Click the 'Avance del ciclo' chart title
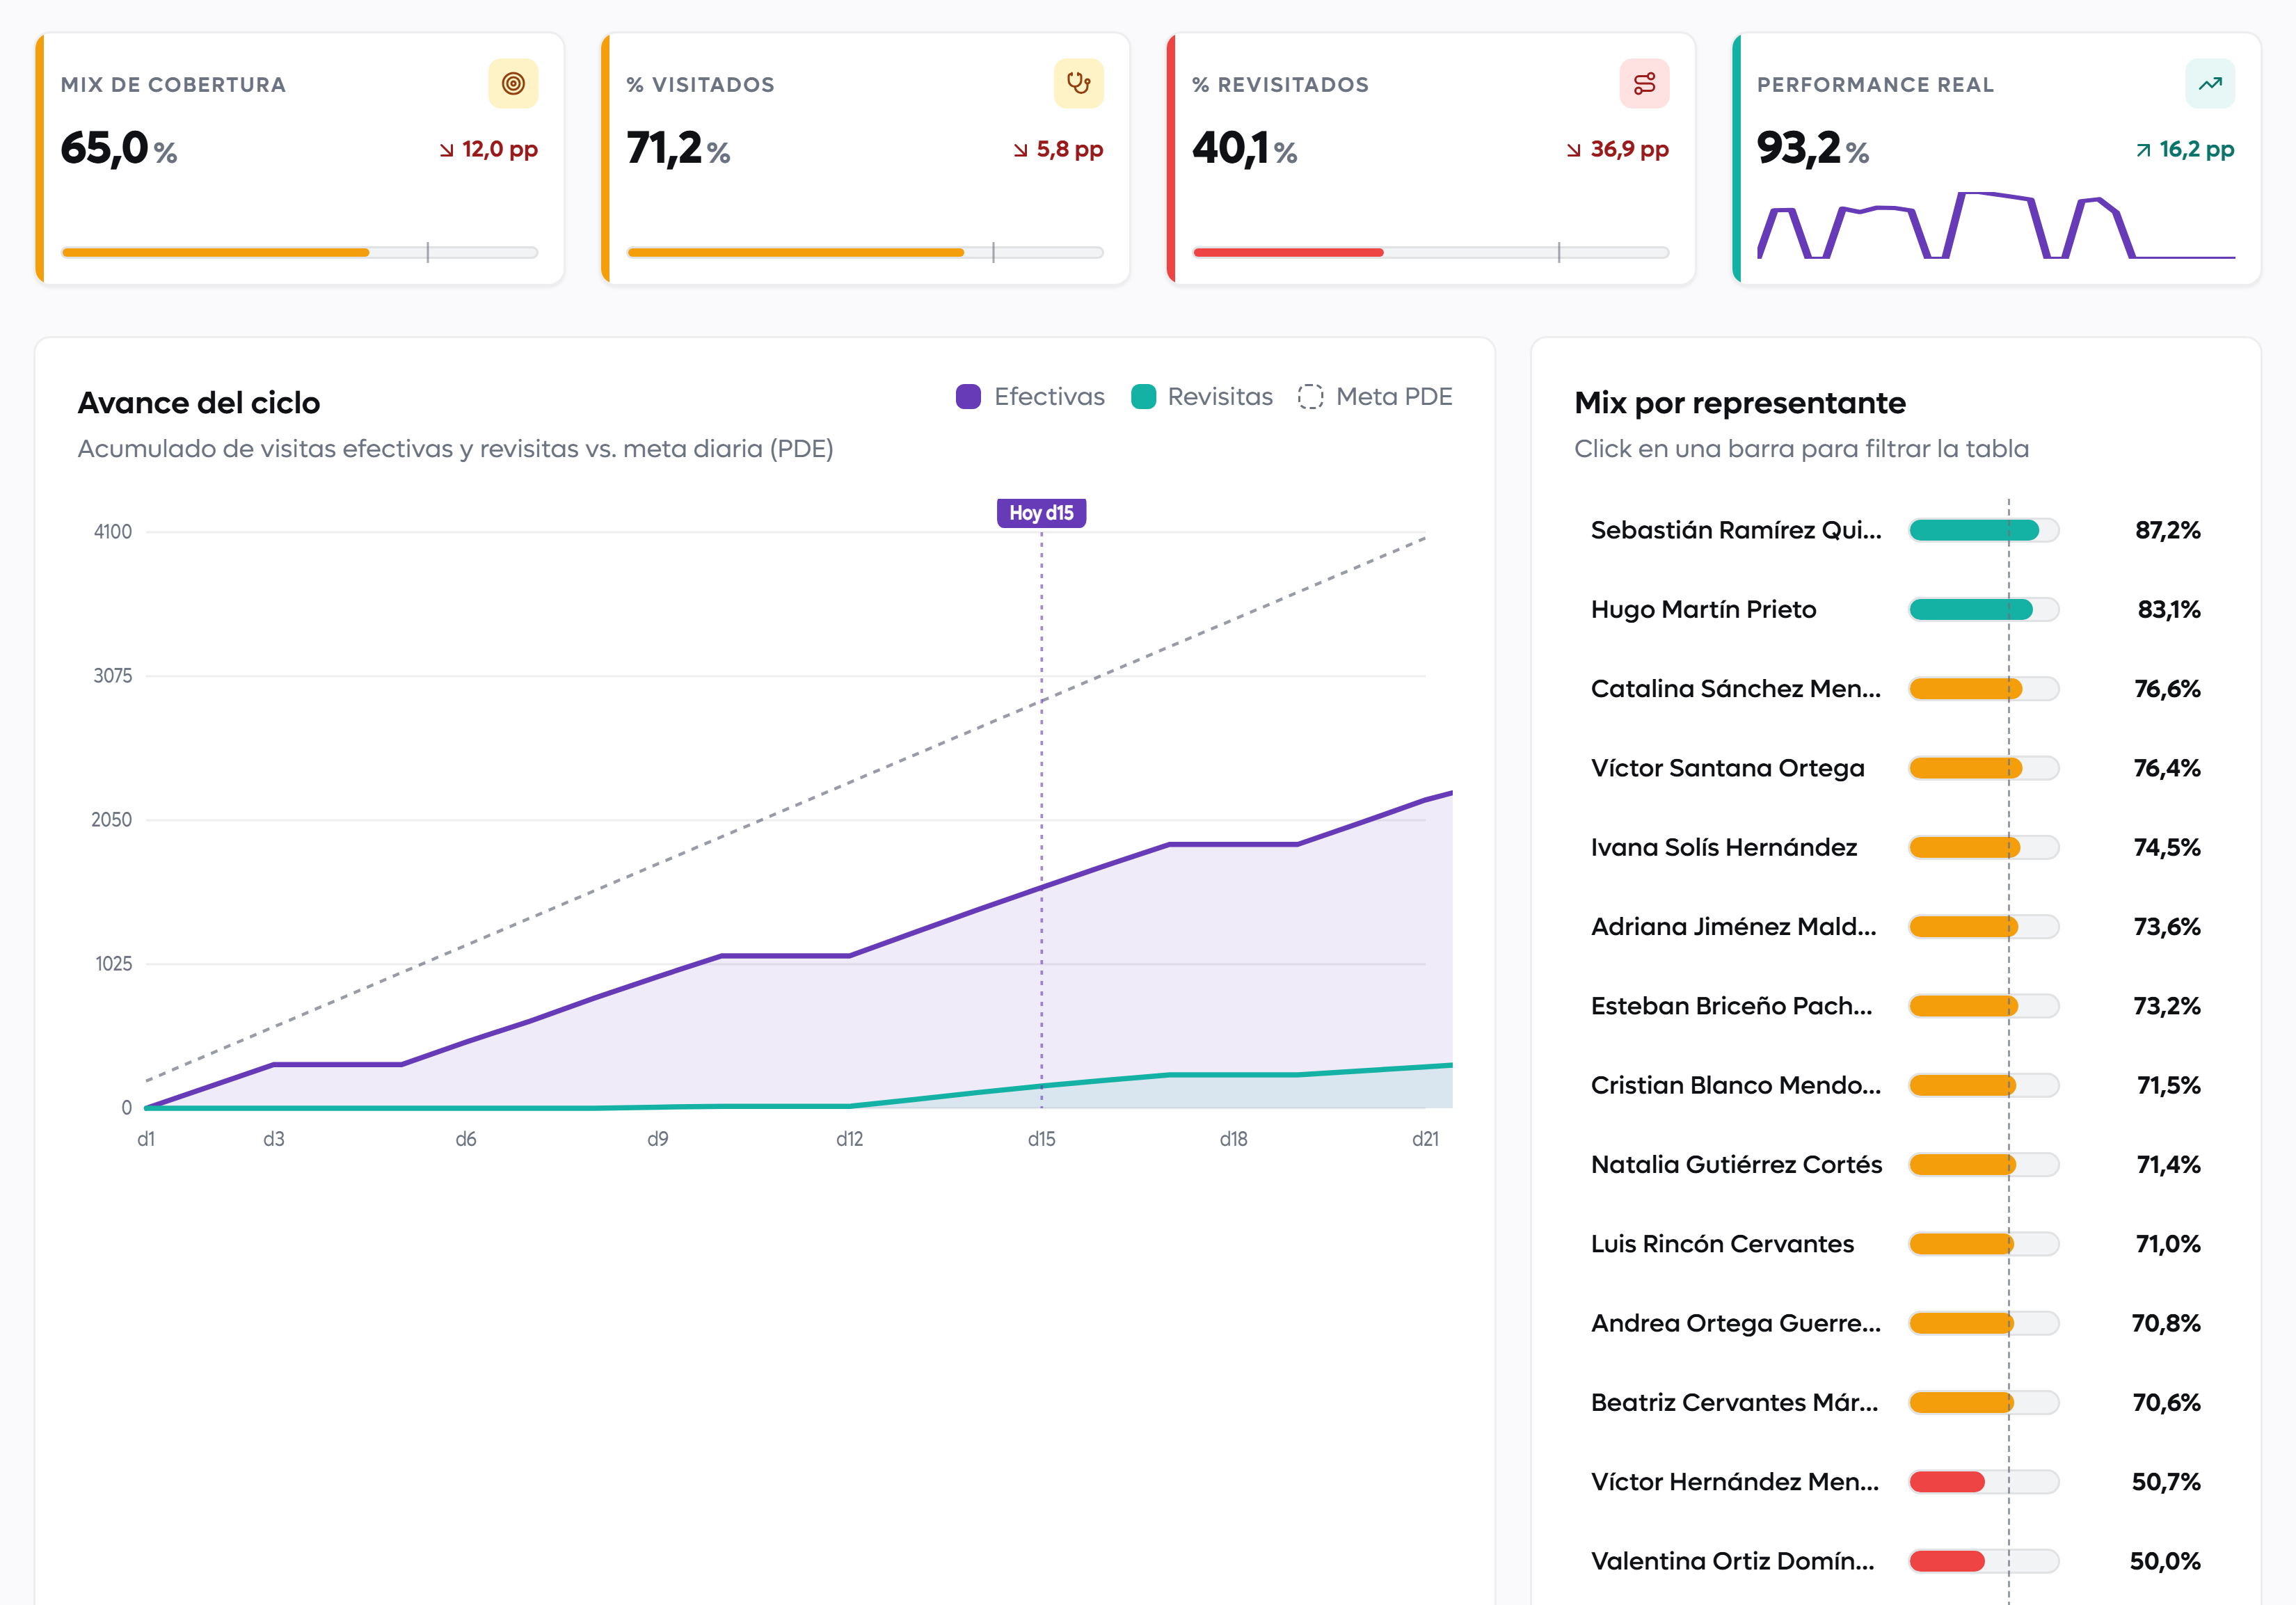 [x=199, y=403]
